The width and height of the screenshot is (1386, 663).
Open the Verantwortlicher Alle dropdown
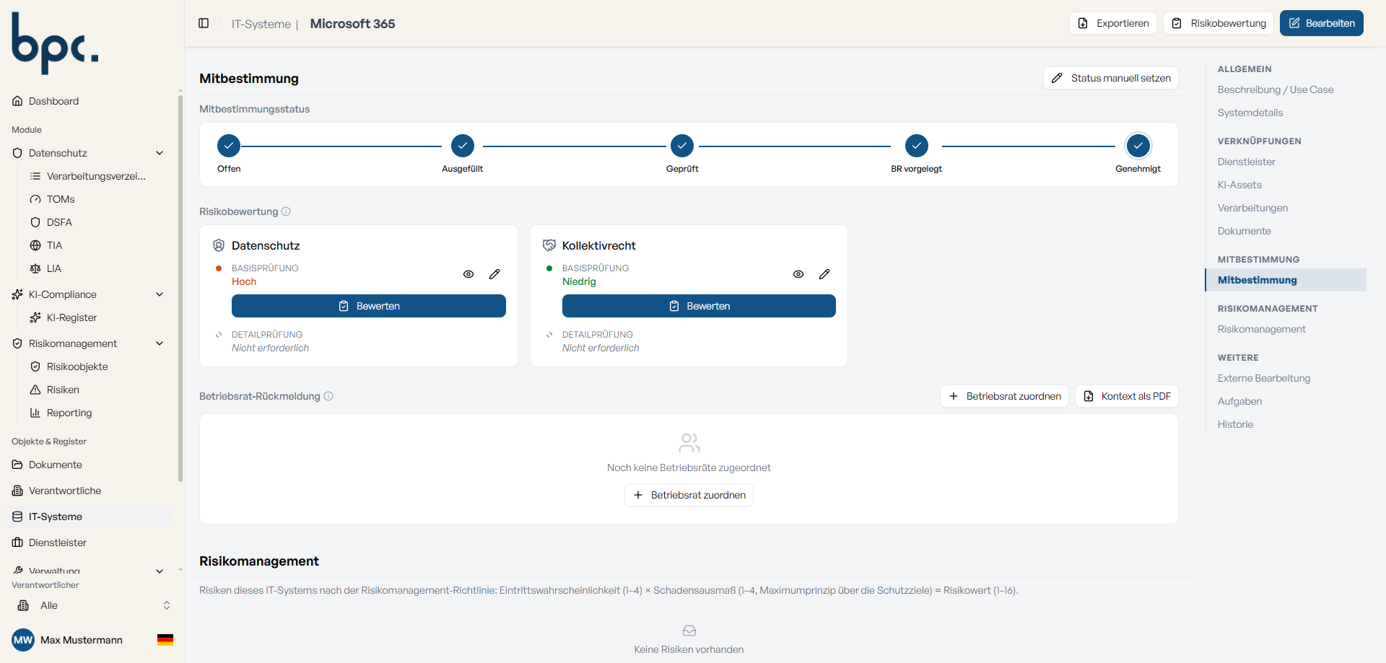tap(92, 605)
